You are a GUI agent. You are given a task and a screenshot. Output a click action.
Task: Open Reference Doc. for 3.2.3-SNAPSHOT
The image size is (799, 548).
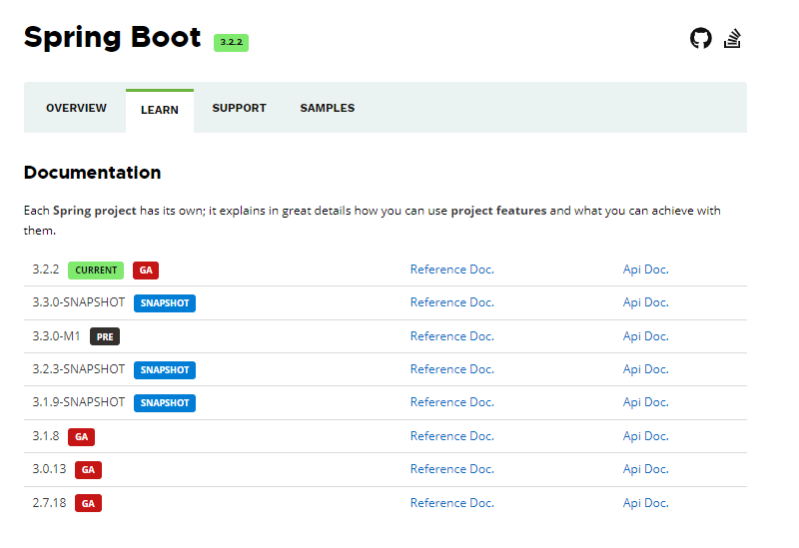point(452,369)
